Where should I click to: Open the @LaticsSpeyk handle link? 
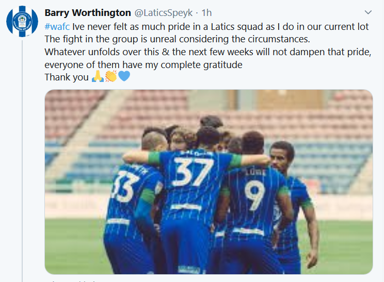point(163,13)
